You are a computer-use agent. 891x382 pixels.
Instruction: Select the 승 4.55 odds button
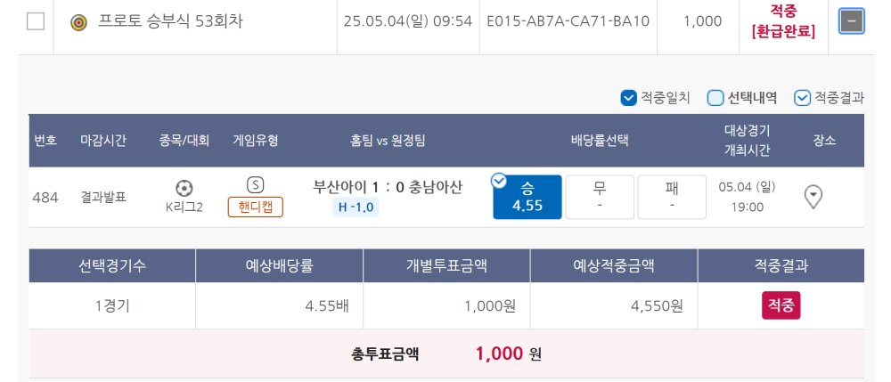tap(527, 197)
